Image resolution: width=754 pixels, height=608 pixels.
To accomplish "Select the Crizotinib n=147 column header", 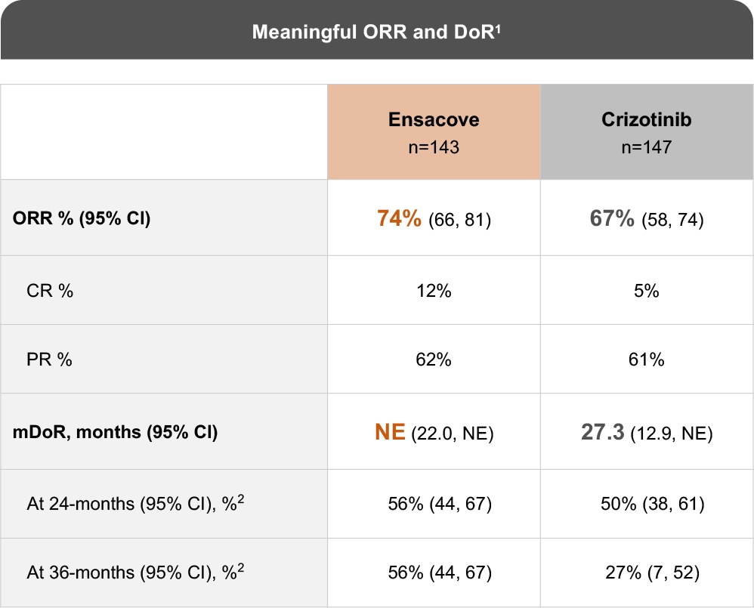I will [x=647, y=132].
